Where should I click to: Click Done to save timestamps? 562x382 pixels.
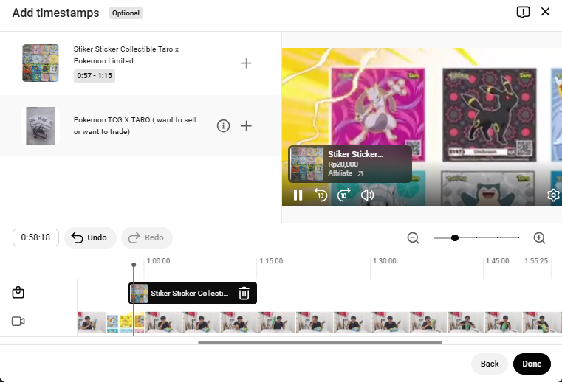point(532,364)
